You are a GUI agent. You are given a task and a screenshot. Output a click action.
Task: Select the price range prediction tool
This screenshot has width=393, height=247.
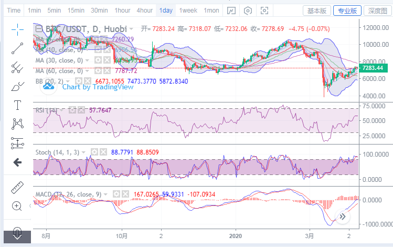(17, 143)
